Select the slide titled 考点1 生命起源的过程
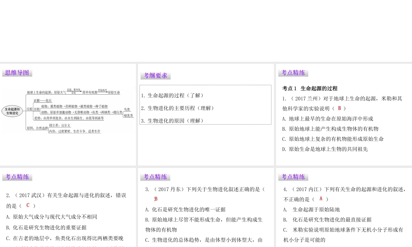Screen dimensions: 412x247 coord(344,114)
